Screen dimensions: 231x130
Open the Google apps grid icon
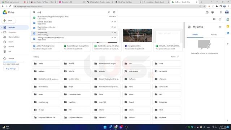(x=221, y=12)
